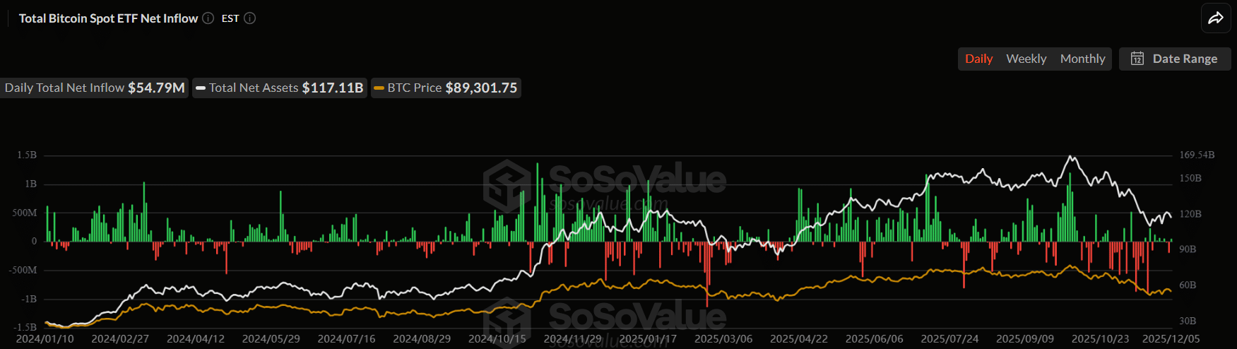Click the 2025/04/22 axis label
The image size is (1237, 349).
pos(799,339)
